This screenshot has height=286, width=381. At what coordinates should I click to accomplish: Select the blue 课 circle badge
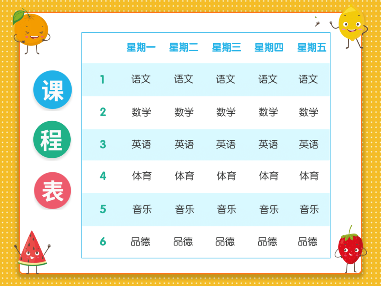click(52, 89)
